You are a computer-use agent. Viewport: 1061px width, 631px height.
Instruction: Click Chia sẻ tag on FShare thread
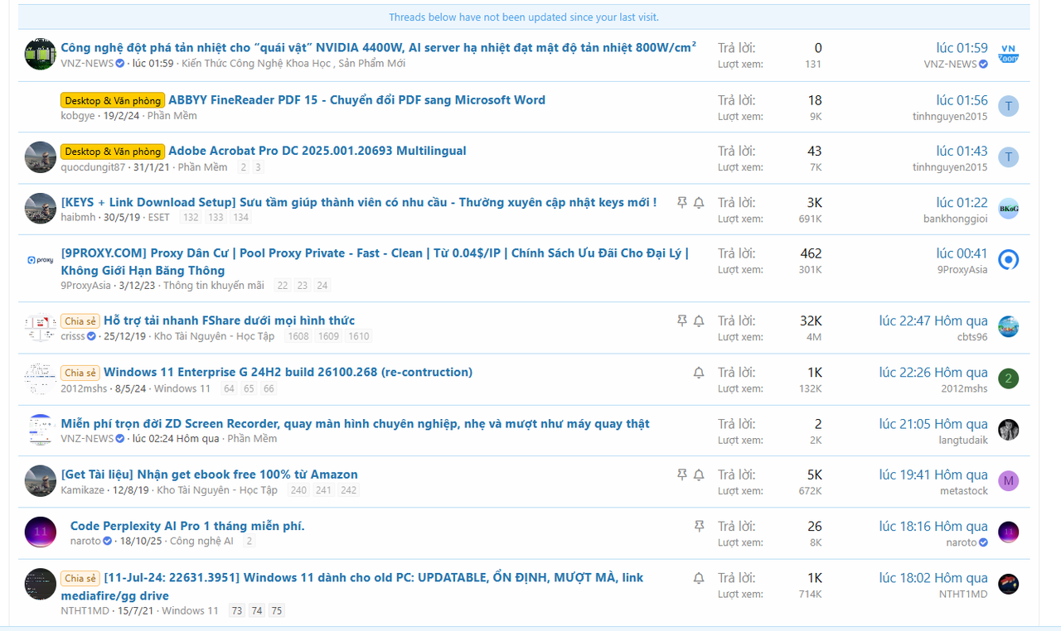pyautogui.click(x=80, y=321)
